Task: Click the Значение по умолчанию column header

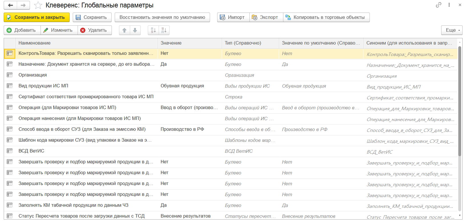Action: click(x=321, y=43)
